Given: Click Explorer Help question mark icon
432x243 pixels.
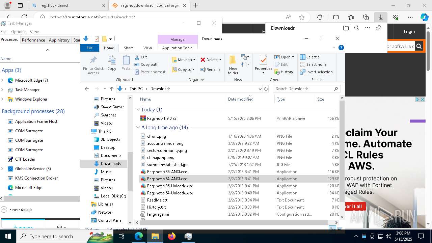Looking at the screenshot, I should (341, 48).
